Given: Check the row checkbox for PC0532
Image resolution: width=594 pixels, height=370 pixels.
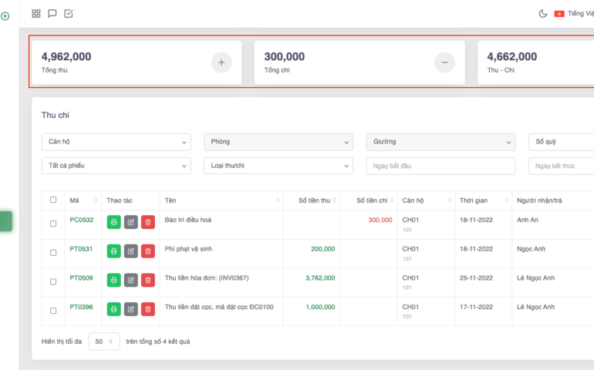Looking at the screenshot, I should [53, 224].
